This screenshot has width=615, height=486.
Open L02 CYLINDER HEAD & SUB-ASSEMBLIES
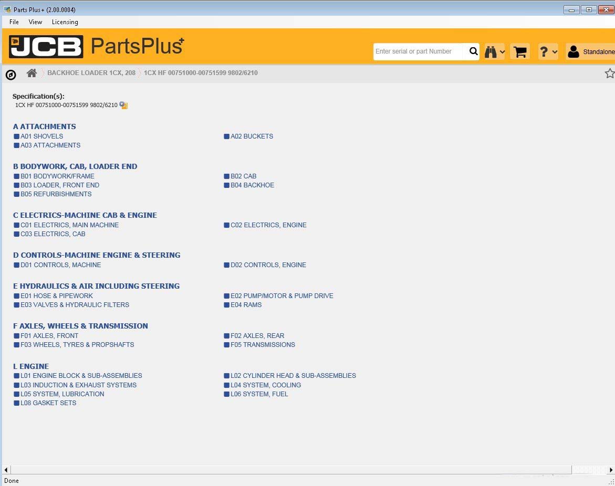[294, 376]
